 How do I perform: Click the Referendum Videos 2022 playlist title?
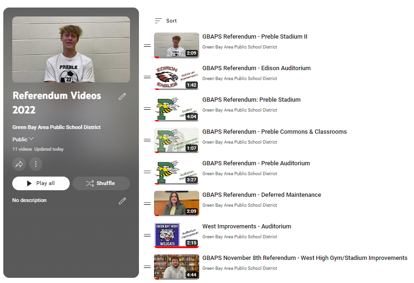pos(57,103)
